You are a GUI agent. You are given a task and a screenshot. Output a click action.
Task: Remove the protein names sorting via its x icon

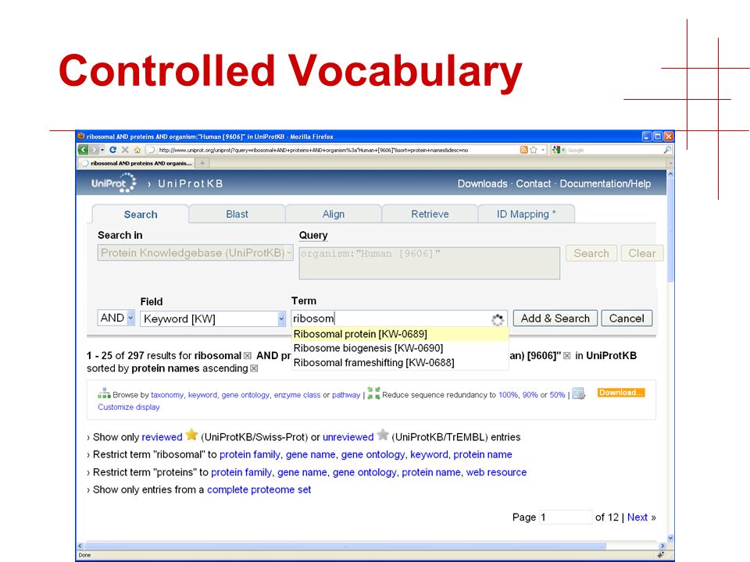(254, 368)
